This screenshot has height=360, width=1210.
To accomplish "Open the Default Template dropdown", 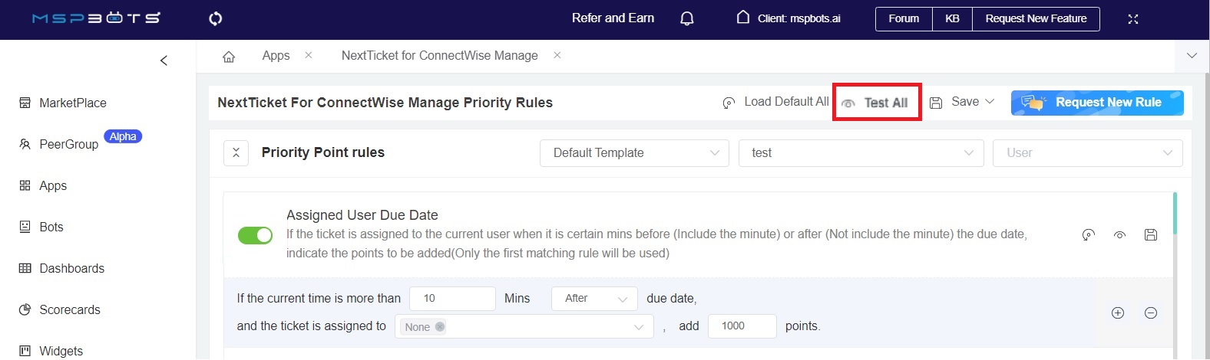I will pyautogui.click(x=635, y=153).
